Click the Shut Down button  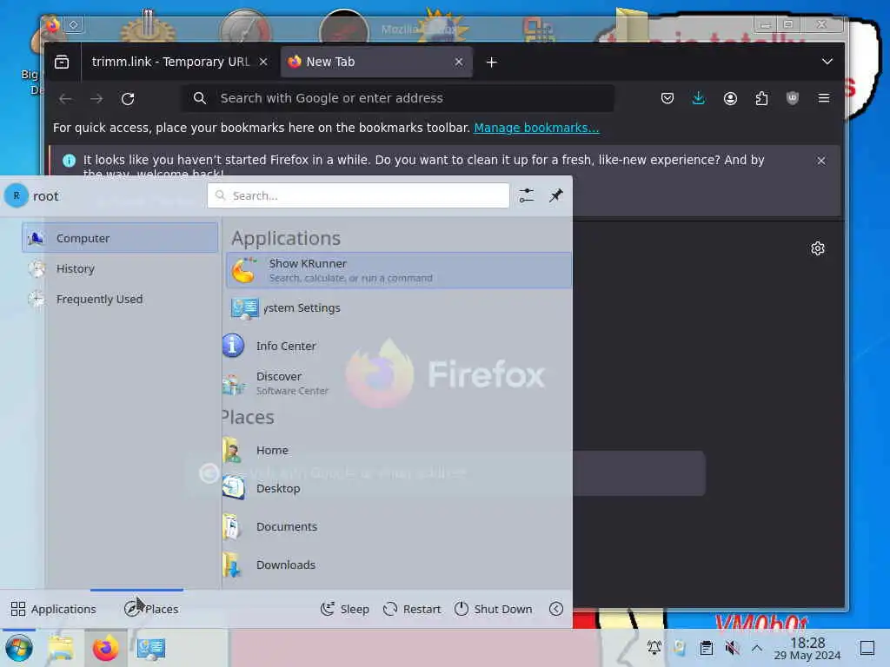coord(494,609)
